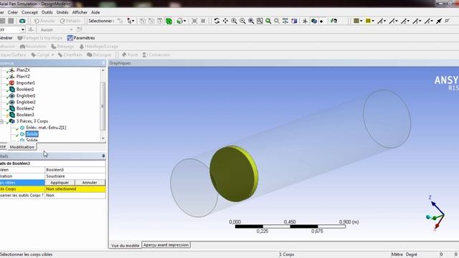Image resolution: width=459 pixels, height=258 pixels.
Task: Click the Générer button
Action: coord(6,38)
